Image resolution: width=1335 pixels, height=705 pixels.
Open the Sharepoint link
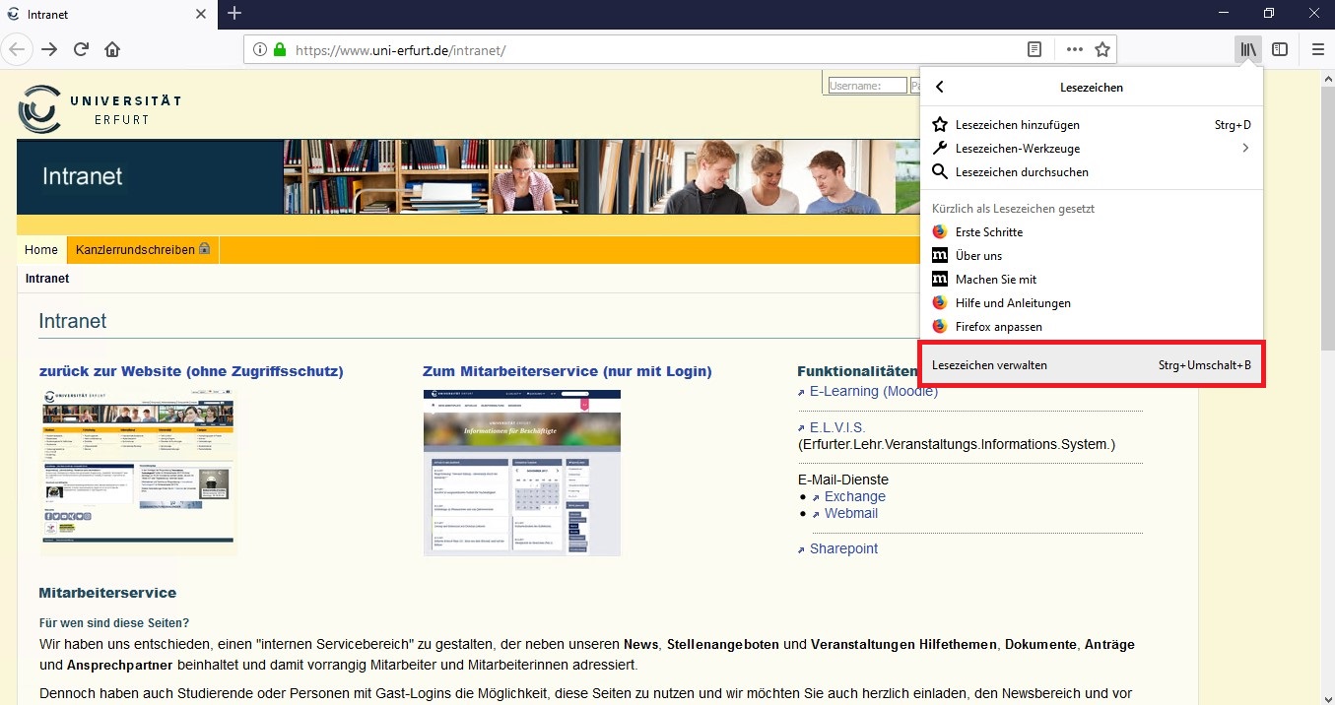[x=843, y=548]
